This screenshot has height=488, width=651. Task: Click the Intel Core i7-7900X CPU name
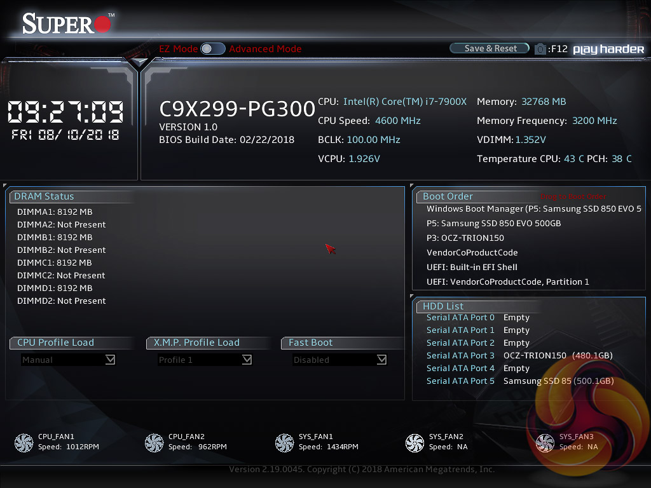405,102
